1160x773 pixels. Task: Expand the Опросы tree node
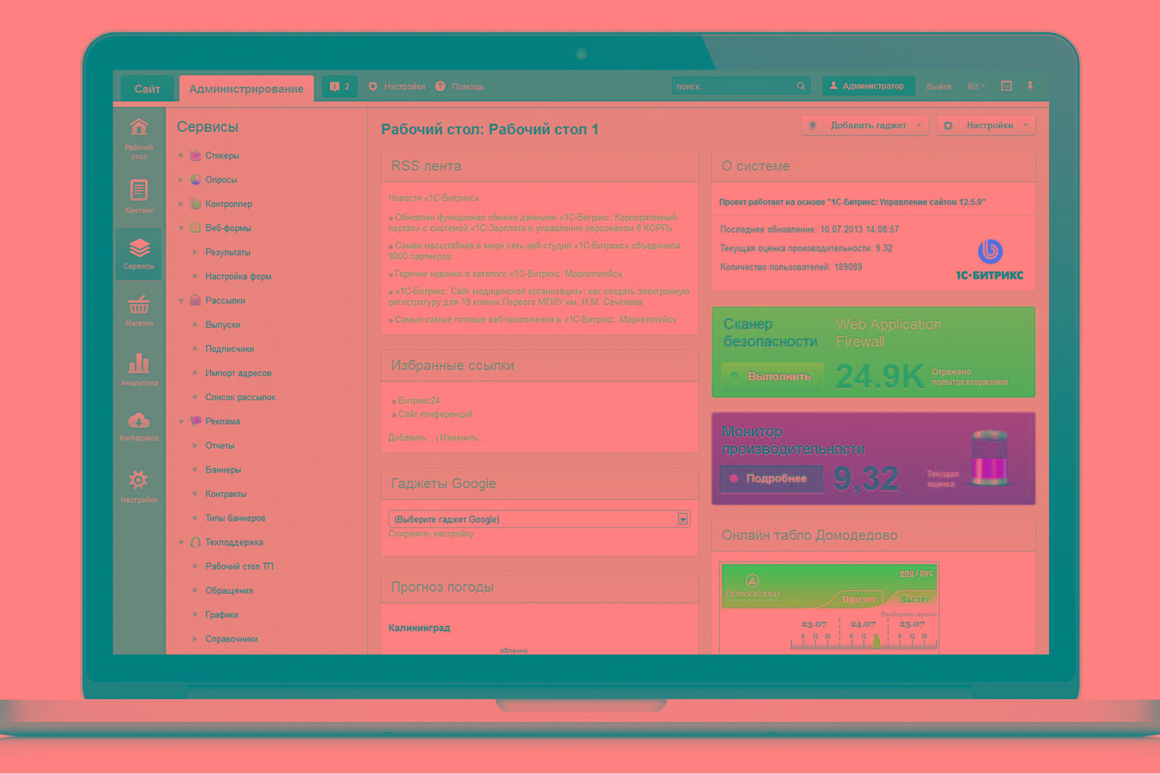click(181, 180)
